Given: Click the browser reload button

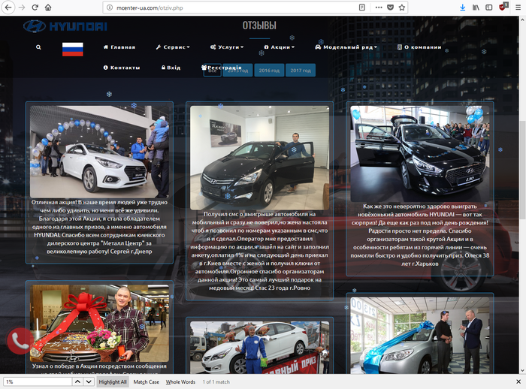Looking at the screenshot, I should [34, 7].
